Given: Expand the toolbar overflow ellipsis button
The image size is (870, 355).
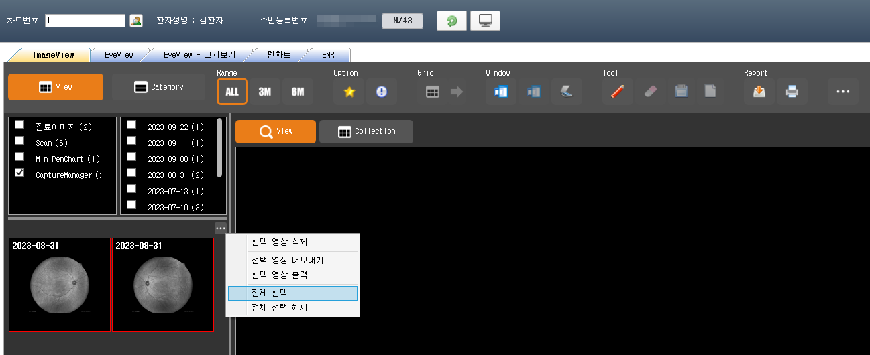Looking at the screenshot, I should [x=842, y=92].
